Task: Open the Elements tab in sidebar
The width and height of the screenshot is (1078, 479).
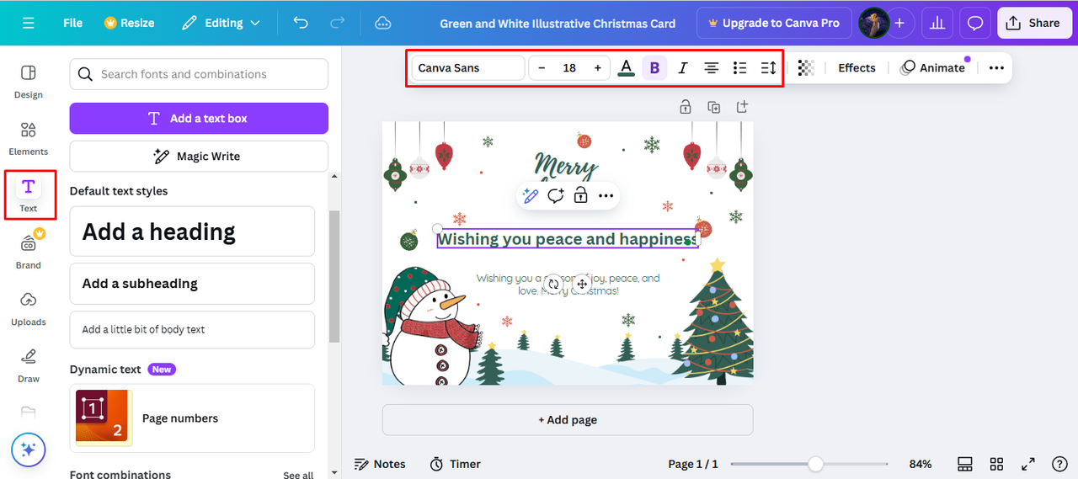Action: click(x=29, y=139)
